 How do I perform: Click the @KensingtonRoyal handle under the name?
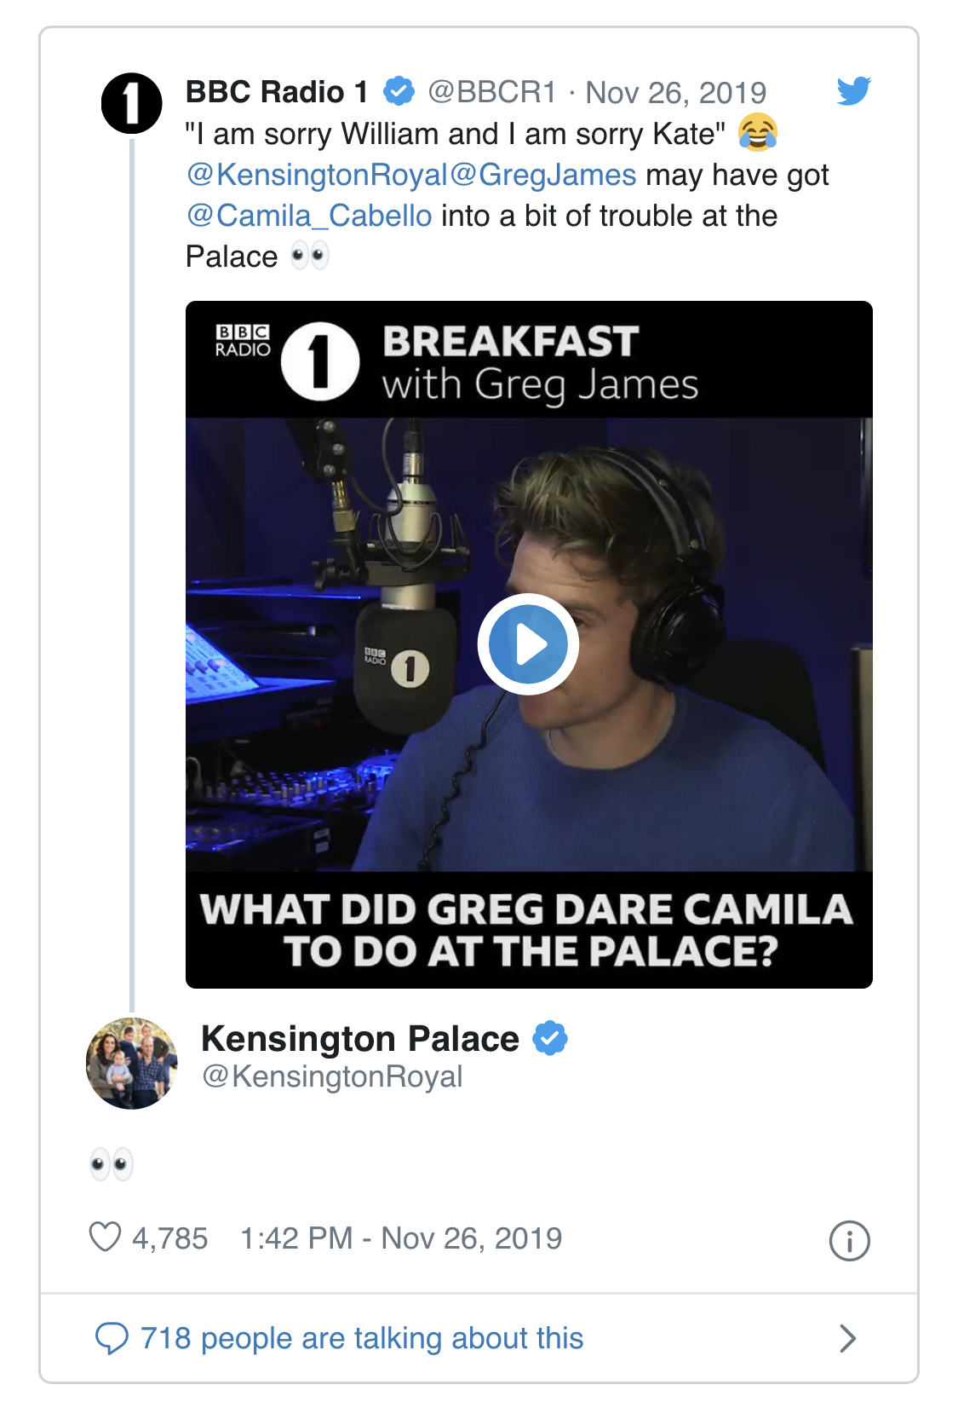[332, 1076]
